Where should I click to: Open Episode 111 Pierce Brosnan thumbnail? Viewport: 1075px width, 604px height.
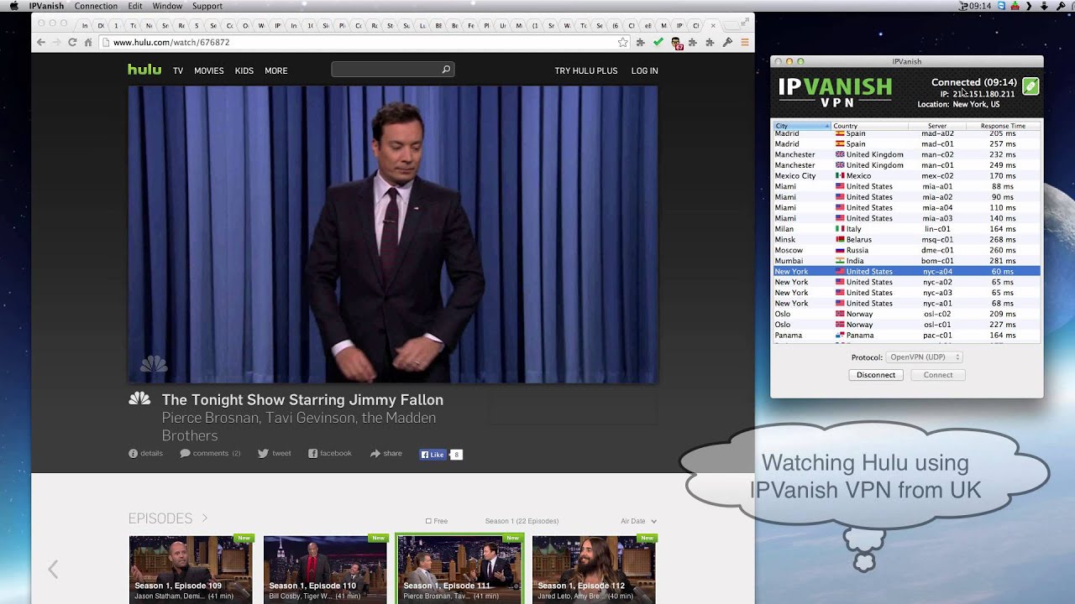[x=459, y=568]
